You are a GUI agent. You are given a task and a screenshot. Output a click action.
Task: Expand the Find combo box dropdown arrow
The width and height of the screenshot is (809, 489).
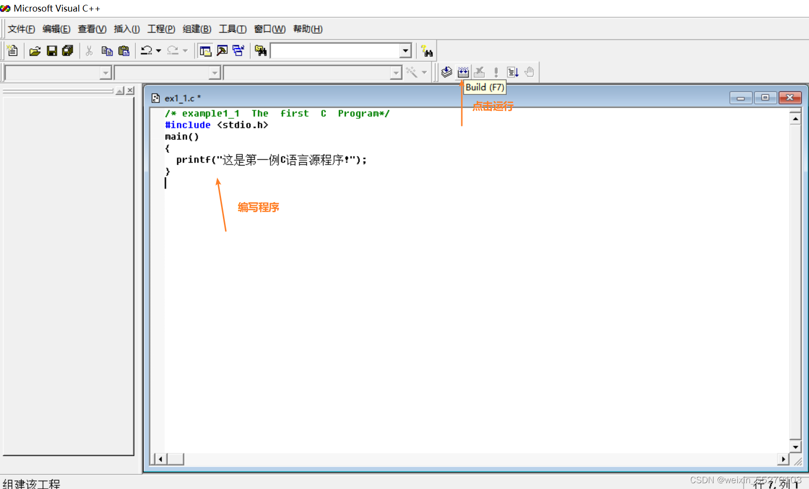[405, 51]
